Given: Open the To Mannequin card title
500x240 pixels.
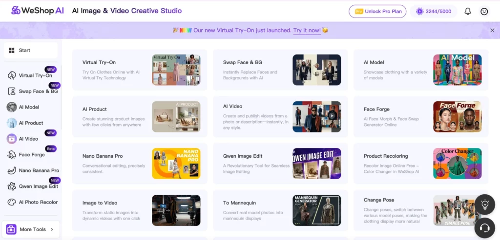Looking at the screenshot, I should pyautogui.click(x=239, y=203).
